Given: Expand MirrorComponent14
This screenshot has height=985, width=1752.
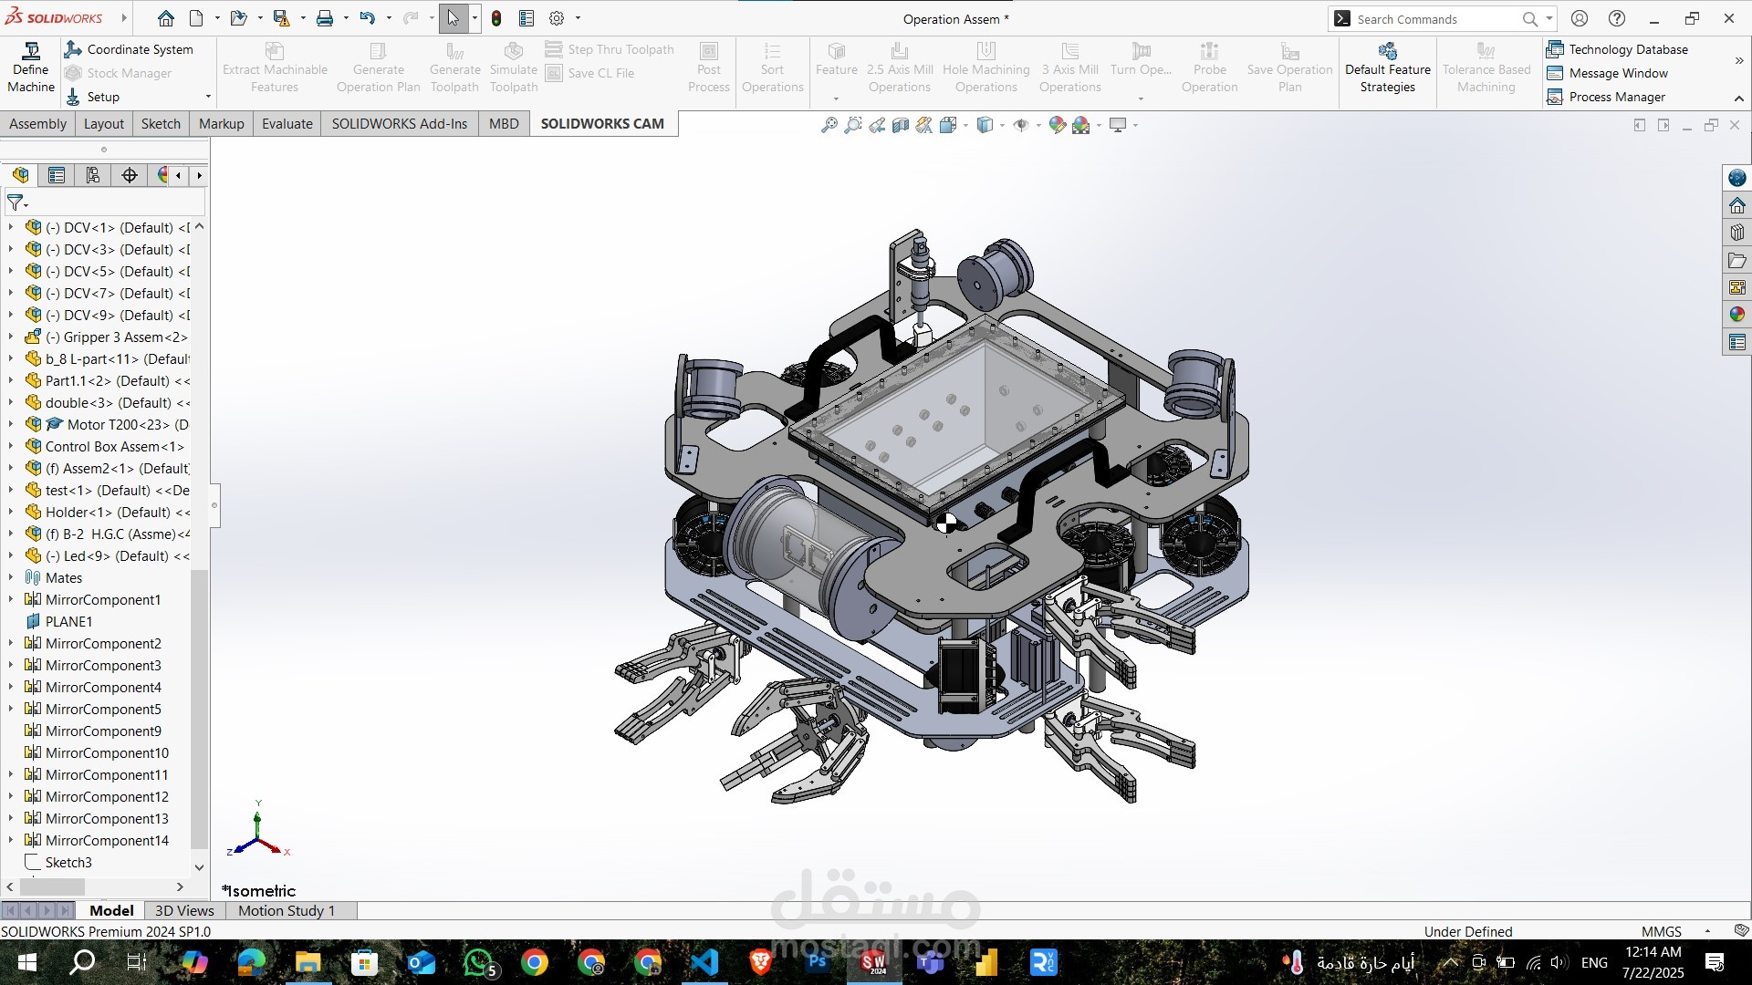Looking at the screenshot, I should pyautogui.click(x=11, y=840).
